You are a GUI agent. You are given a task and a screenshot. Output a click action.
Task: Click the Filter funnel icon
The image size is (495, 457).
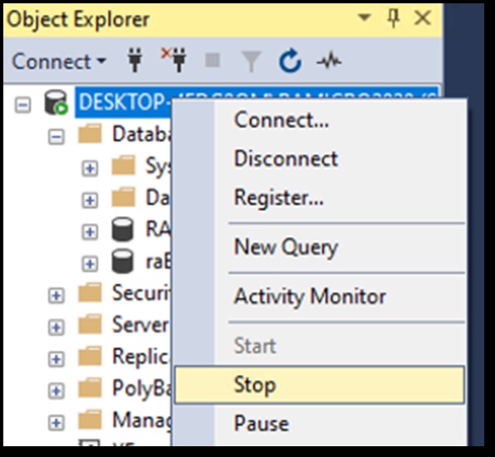[251, 61]
